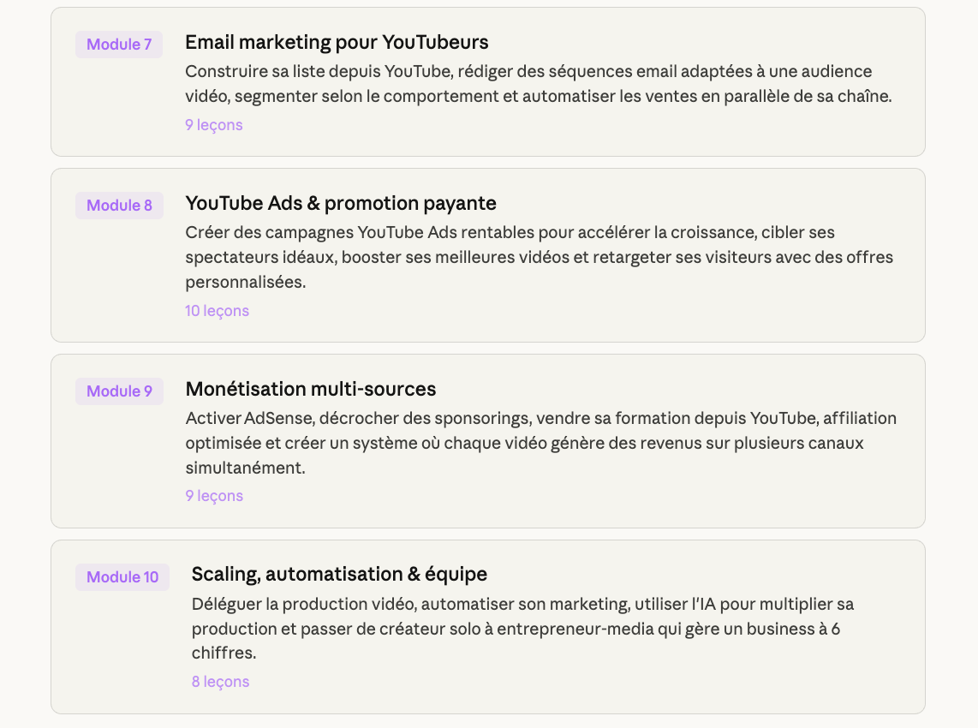Click the Monétisation module description paragraph
978x728 pixels.
click(x=540, y=443)
